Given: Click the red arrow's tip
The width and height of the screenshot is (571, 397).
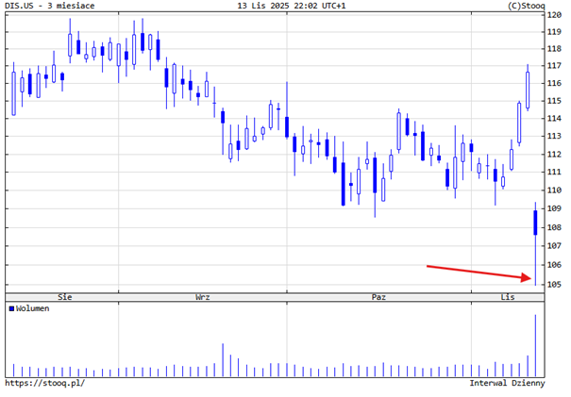Looking at the screenshot, I should click(532, 277).
